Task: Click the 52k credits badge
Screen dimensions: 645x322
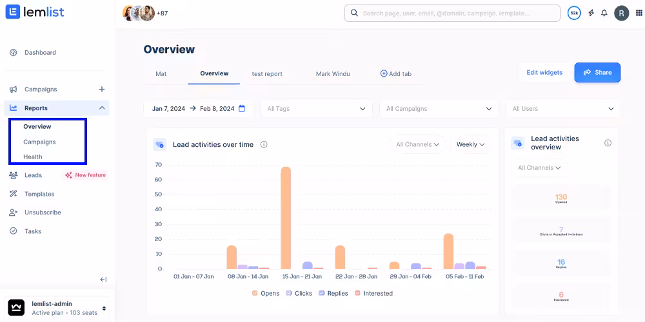Action: (x=574, y=13)
